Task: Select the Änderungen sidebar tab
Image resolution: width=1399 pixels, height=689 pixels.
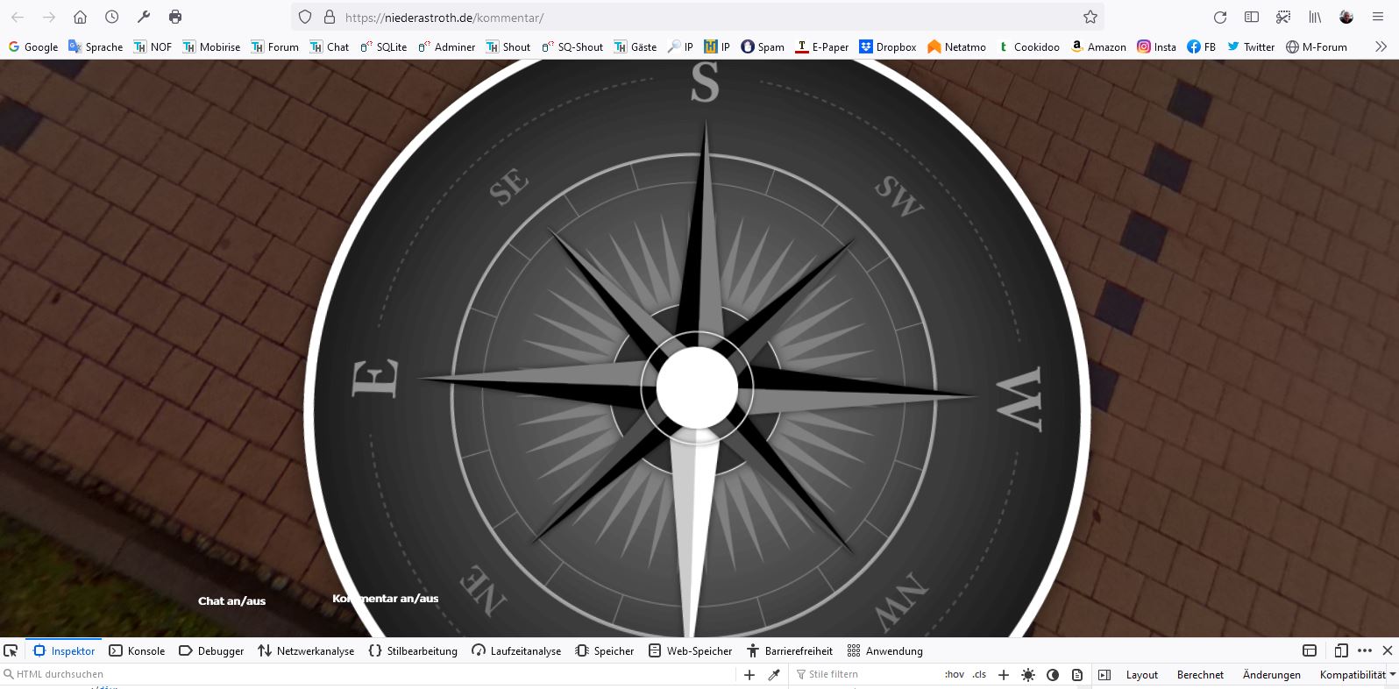Action: pyautogui.click(x=1271, y=674)
